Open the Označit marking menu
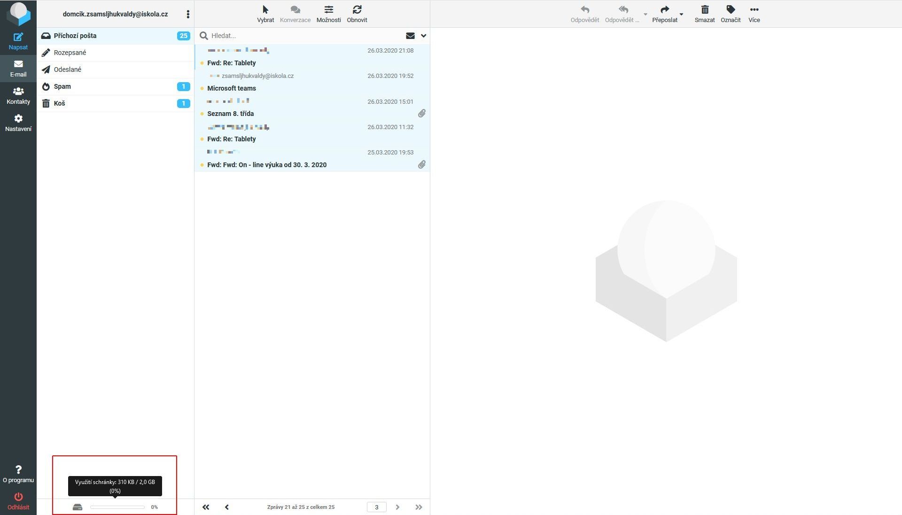 [x=731, y=14]
